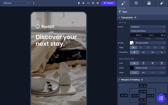Open the Strong Inverse color dropdown
Screen dimensions: 168x105
(x=150, y=43)
